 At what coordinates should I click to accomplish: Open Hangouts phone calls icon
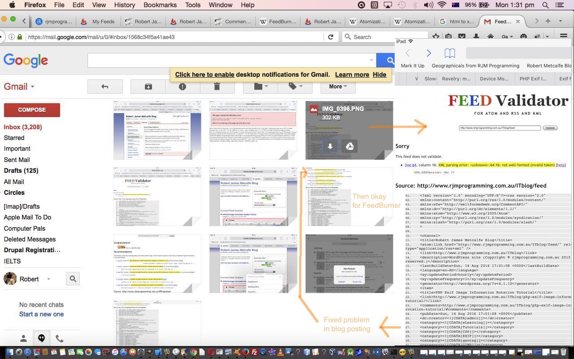[59, 339]
